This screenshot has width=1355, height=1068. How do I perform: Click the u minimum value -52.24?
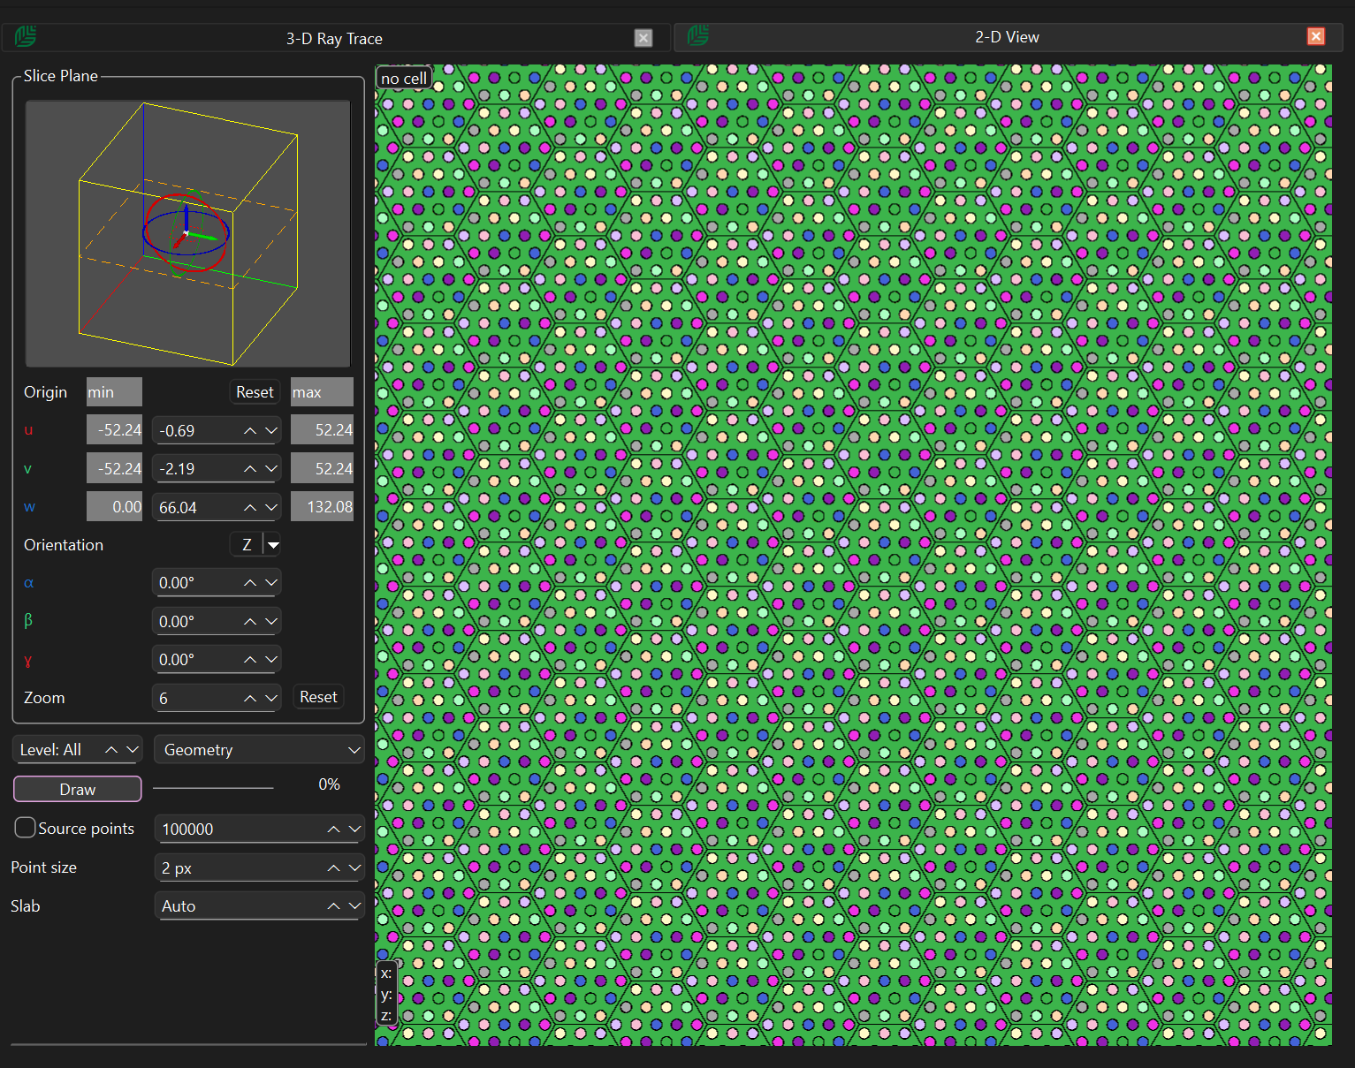coord(114,430)
